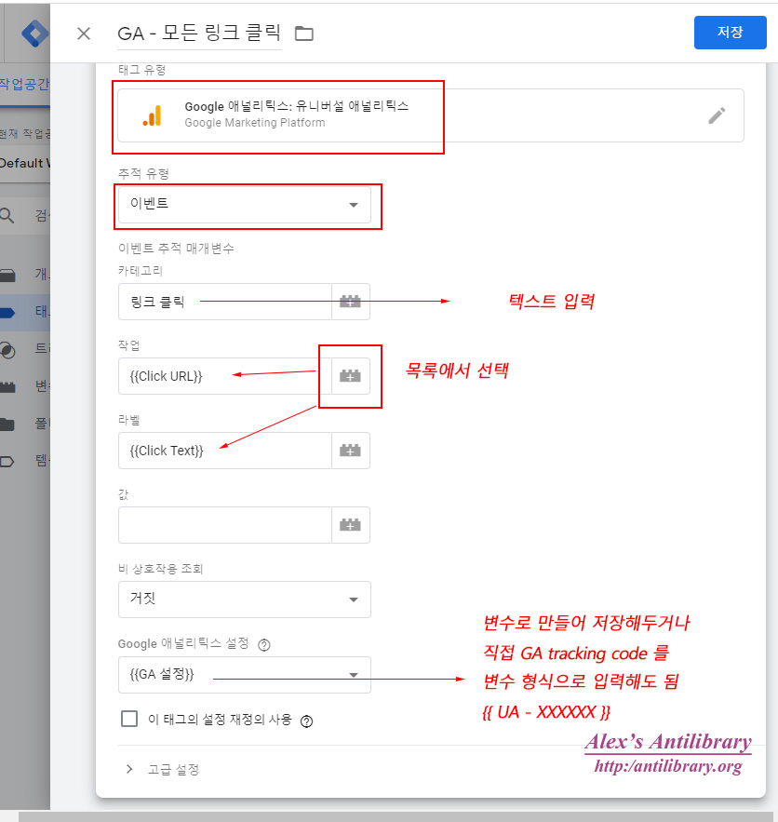Screen dimensions: 778x822
Task: Open the 추적 유형 이벤트 dropdown
Action: (245, 205)
